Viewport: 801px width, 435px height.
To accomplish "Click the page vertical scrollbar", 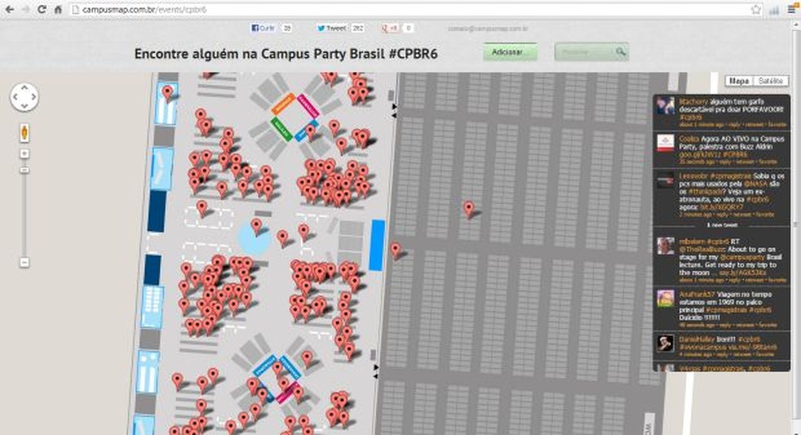I will click(795, 224).
